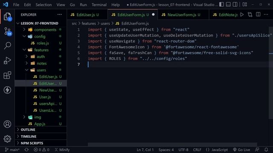Change indentation via Spaces: 4

pos(166,150)
